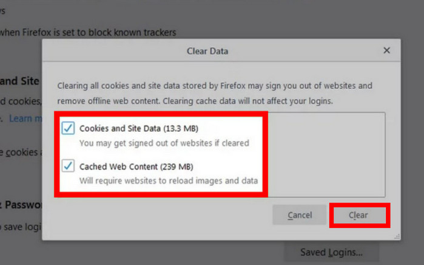Click the 'block known trackers' background text

point(91,32)
